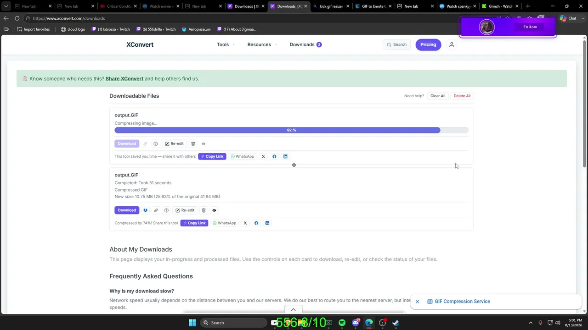
Task: Toggle preview eye for the compressing output.GIF
Action: (x=204, y=144)
